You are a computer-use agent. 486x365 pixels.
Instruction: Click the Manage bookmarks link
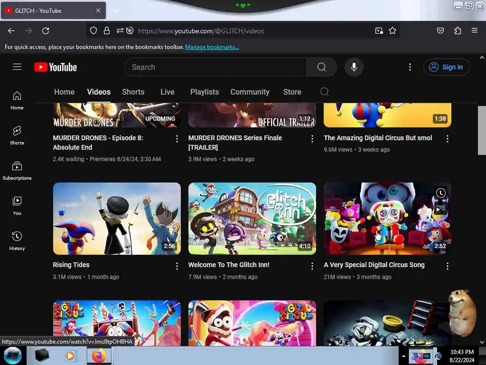212,47
